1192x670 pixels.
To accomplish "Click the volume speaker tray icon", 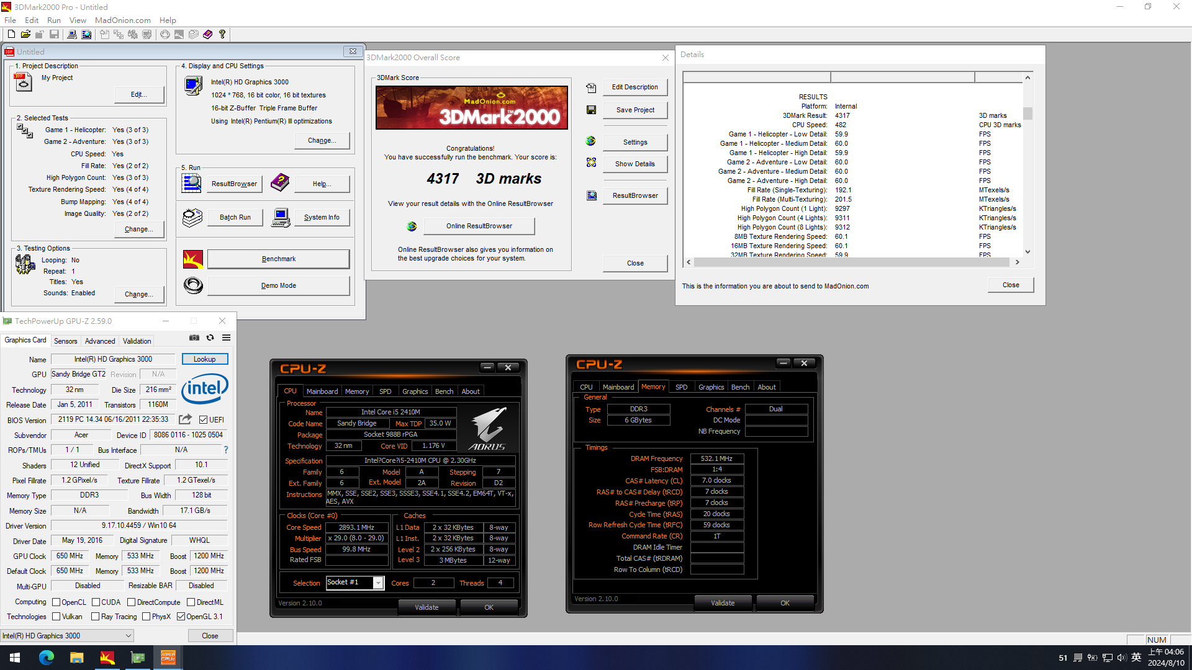I will [x=1121, y=658].
